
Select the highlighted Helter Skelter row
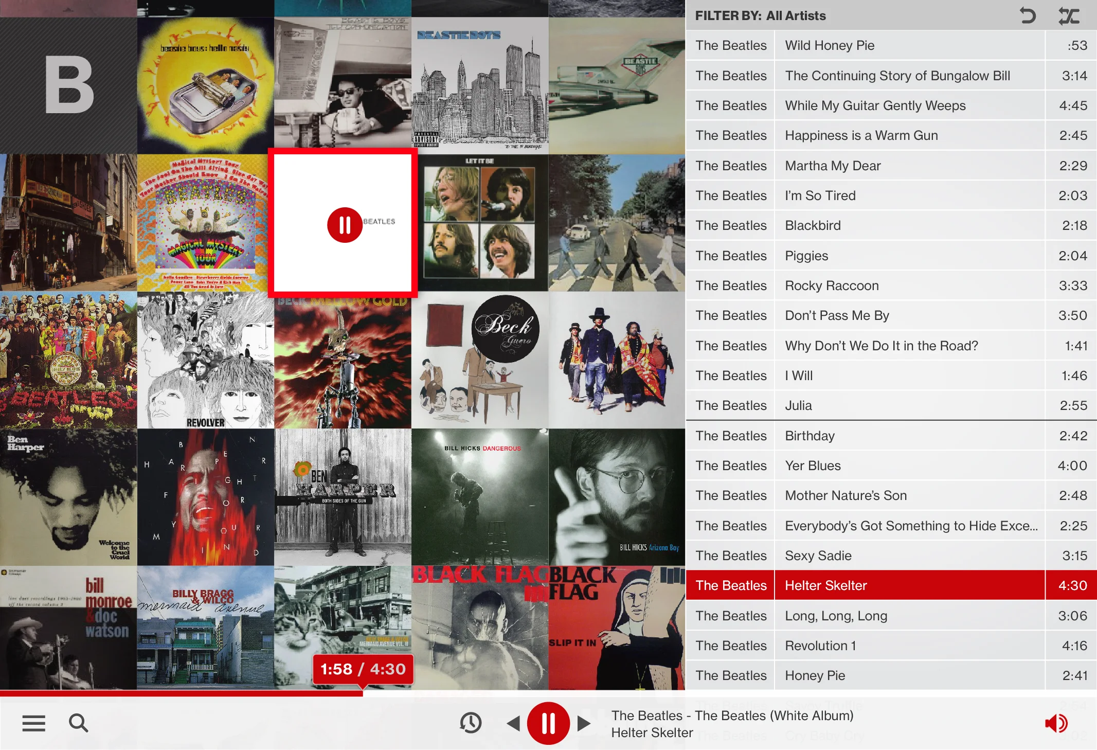pos(891,585)
